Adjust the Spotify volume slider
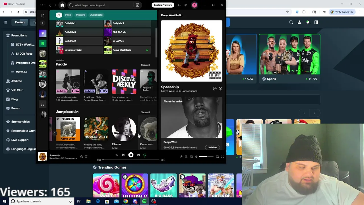Viewport: 364px width, 205px height. click(206, 157)
